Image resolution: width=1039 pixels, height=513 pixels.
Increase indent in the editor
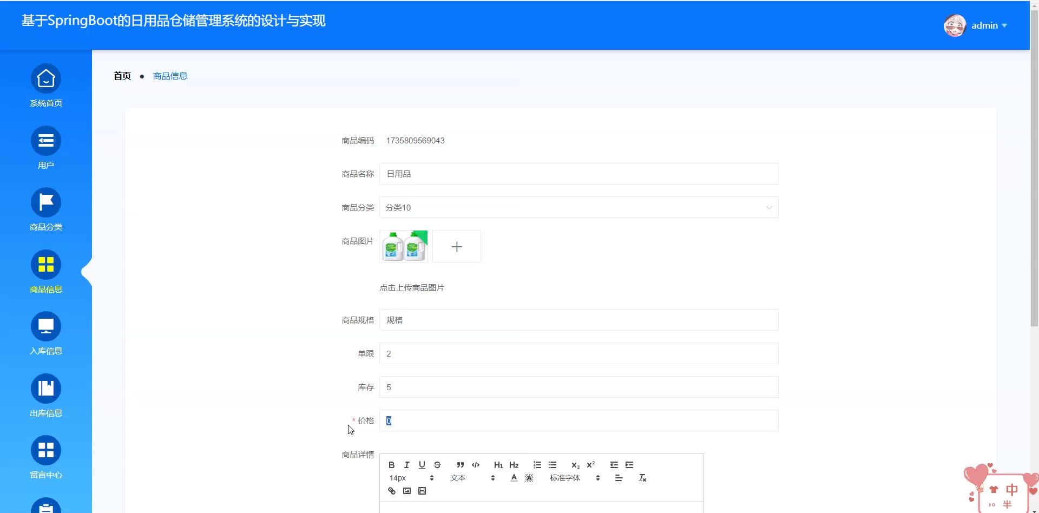tap(629, 465)
